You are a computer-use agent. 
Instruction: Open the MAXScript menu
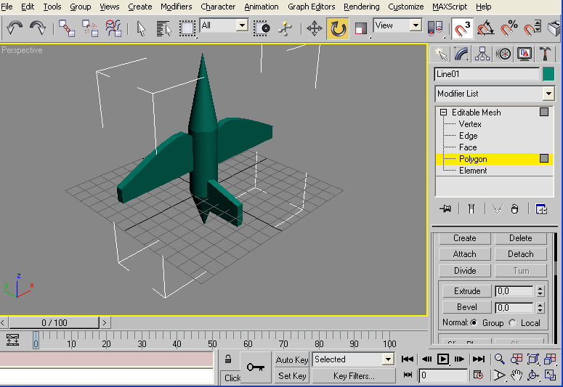point(450,7)
